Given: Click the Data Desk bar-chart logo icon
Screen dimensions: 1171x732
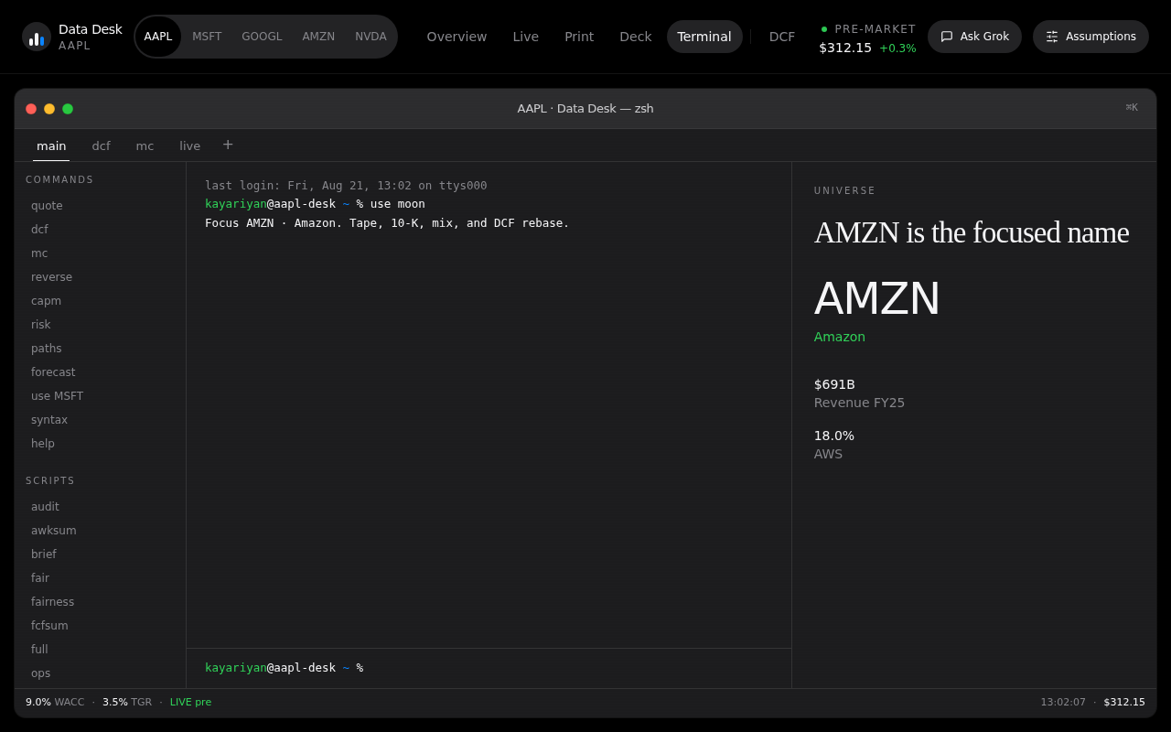Looking at the screenshot, I should click(x=37, y=37).
